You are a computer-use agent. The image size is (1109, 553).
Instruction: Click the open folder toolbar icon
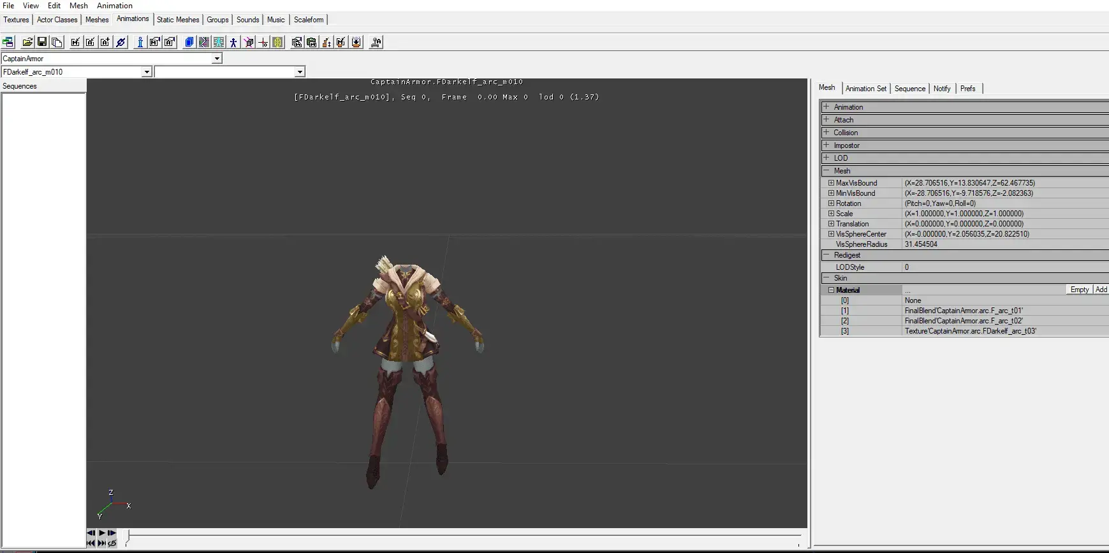click(27, 42)
